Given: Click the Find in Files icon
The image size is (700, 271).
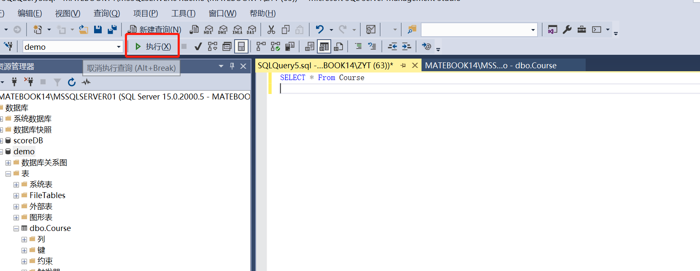Looking at the screenshot, I should (412, 30).
